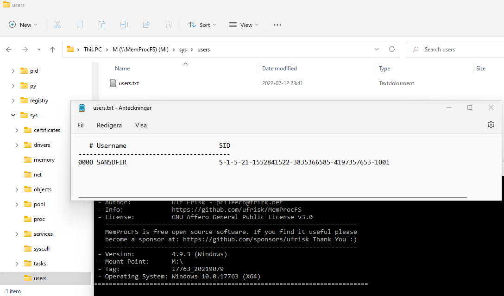Collapse the sys folder in tree
Image resolution: width=504 pixels, height=296 pixels.
tap(13, 115)
